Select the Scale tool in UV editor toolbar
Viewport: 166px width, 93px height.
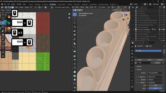point(3,31)
